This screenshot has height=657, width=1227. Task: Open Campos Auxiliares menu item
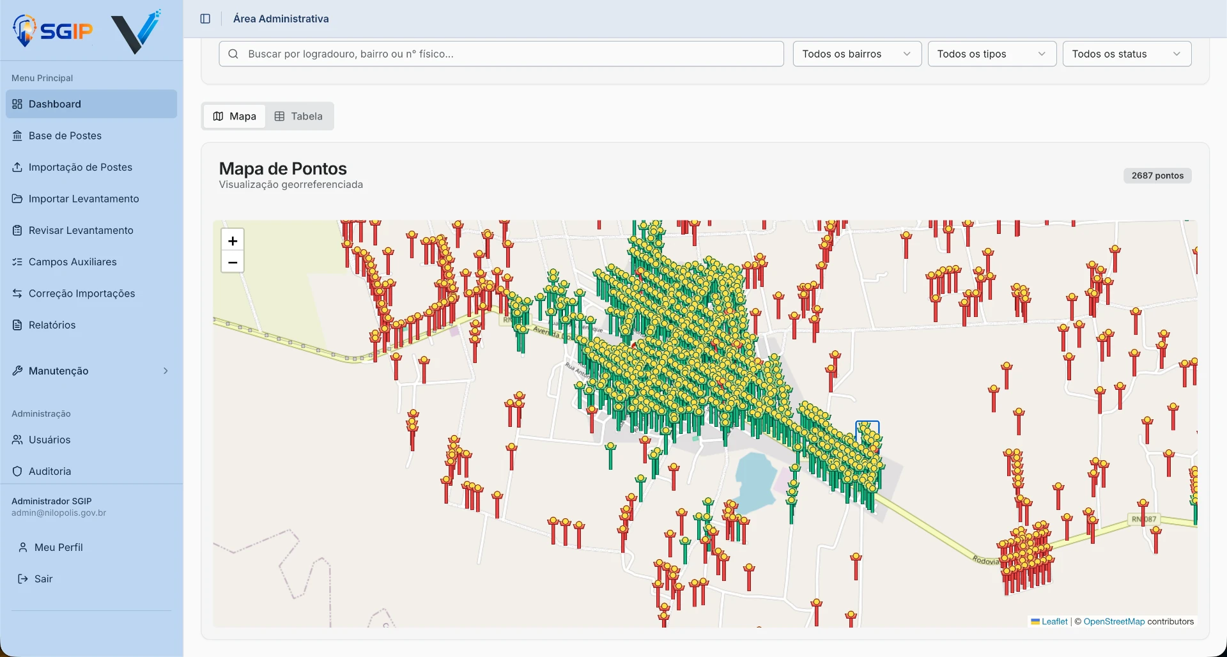click(91, 262)
